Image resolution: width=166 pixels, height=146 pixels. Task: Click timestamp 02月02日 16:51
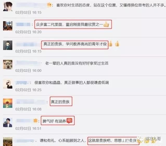click(x=28, y=129)
